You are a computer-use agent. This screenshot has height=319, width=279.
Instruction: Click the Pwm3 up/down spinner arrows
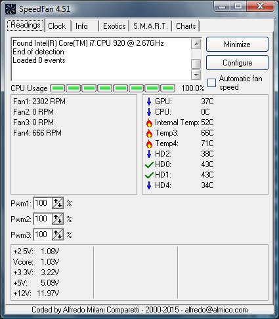pyautogui.click(x=58, y=235)
